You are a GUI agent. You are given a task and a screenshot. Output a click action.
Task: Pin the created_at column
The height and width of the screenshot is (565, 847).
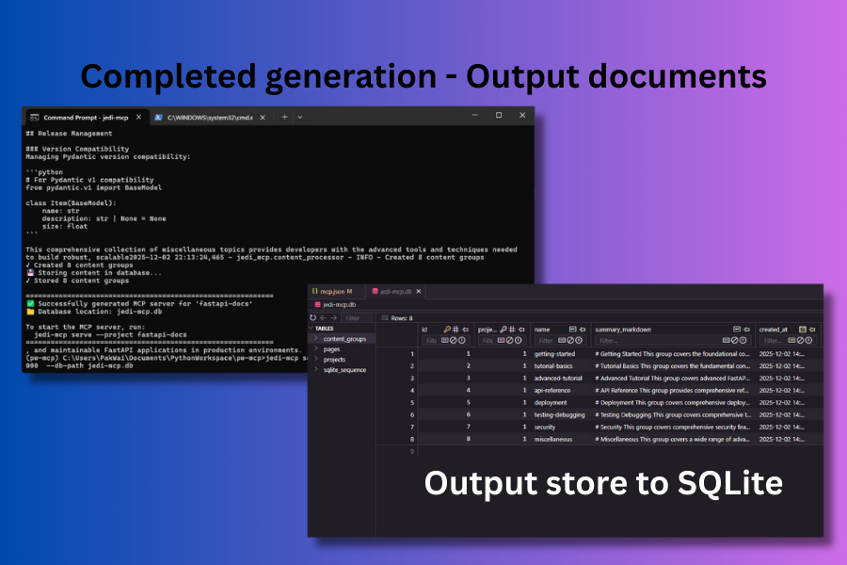[812, 330]
